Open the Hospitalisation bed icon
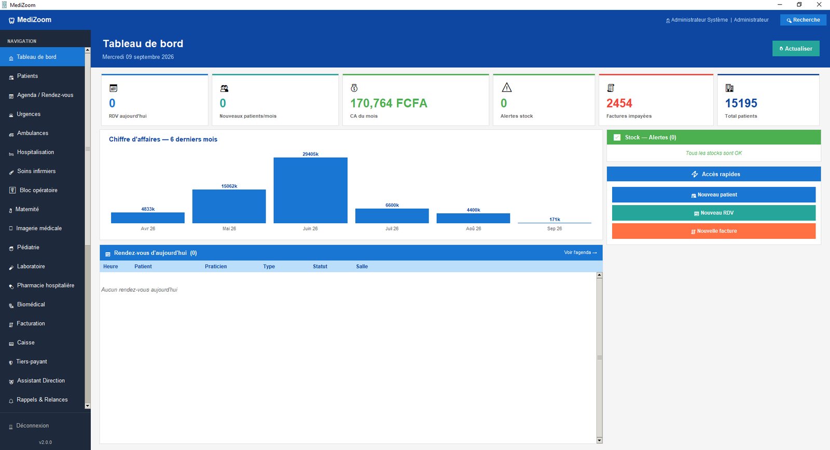The width and height of the screenshot is (830, 450). point(11,153)
